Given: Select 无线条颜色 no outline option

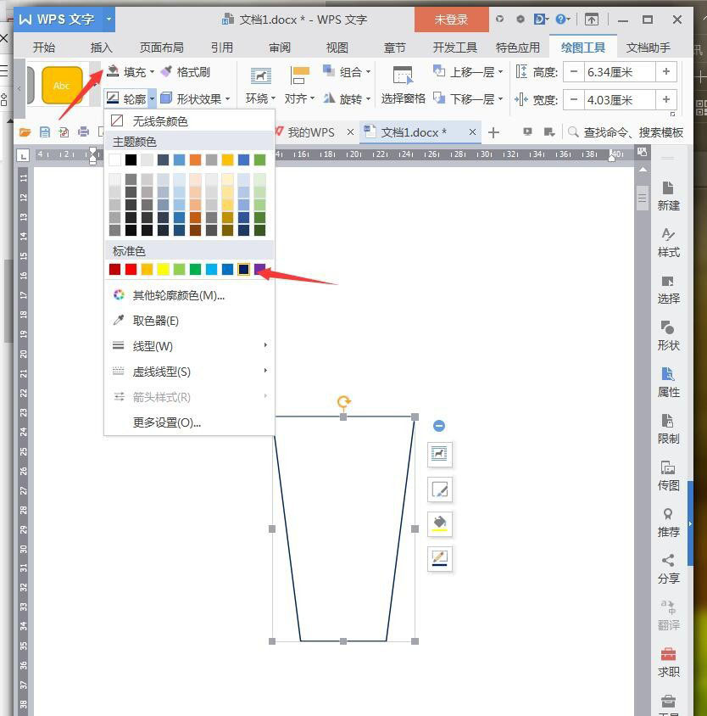Looking at the screenshot, I should [159, 121].
